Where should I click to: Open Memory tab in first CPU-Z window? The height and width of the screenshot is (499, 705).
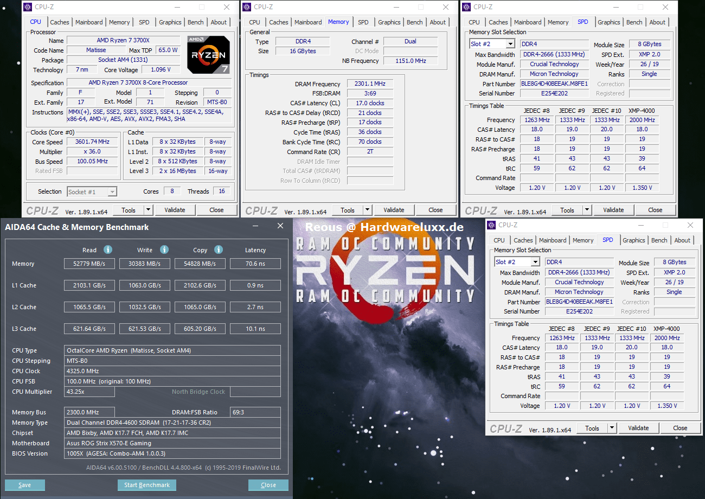click(x=119, y=22)
